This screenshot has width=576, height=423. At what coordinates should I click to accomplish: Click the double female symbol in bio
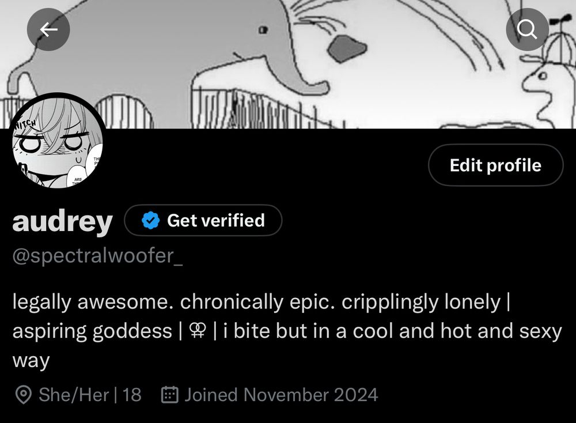[x=197, y=330]
